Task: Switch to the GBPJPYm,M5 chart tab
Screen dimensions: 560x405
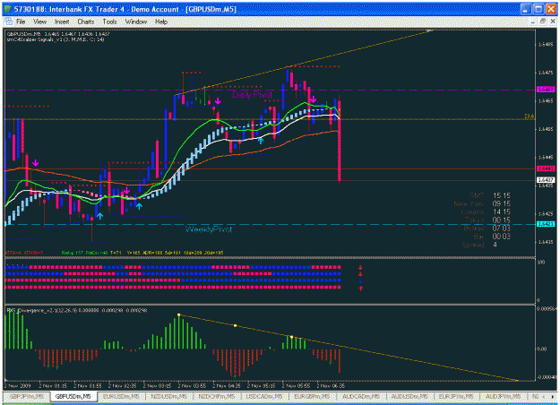Action: 27,396
